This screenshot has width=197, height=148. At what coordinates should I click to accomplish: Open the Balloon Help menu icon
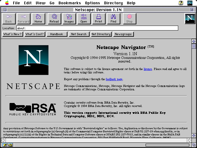(x=181, y=3)
